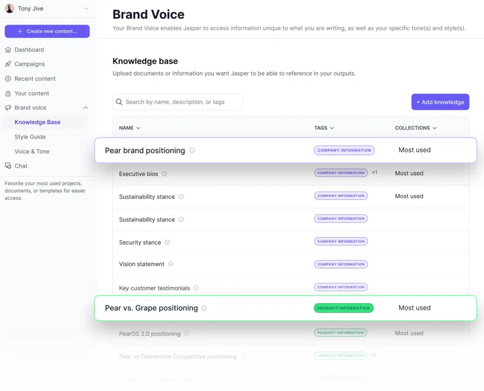The height and width of the screenshot is (391, 484).
Task: Click Create new content button
Action: 47,31
